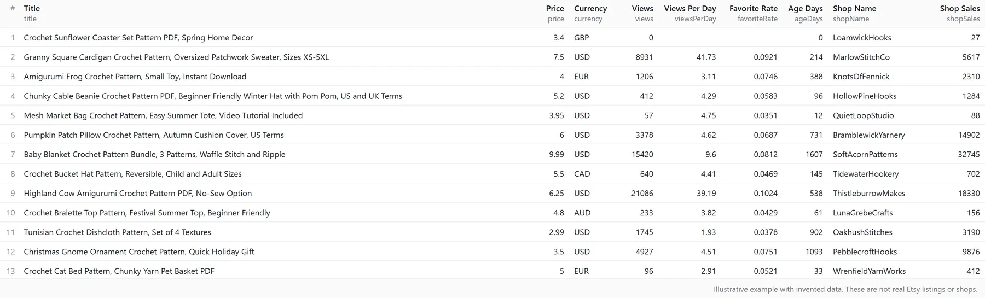
Task: Click shop name TidewaterHookery
Action: (866, 174)
